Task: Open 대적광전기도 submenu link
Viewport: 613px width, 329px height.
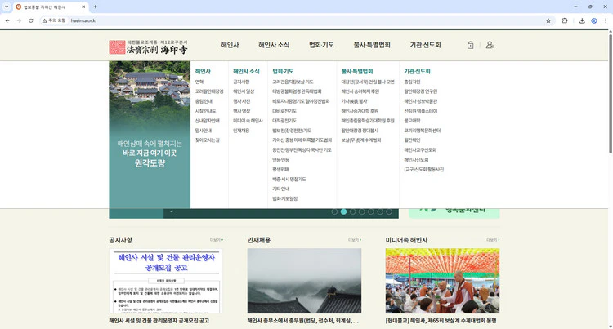Action: point(284,121)
